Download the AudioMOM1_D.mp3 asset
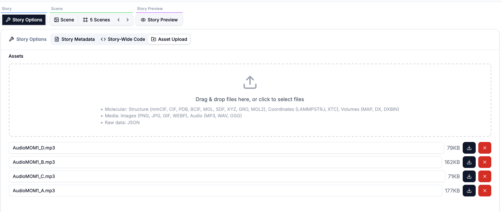The image size is (502, 212). [x=469, y=148]
